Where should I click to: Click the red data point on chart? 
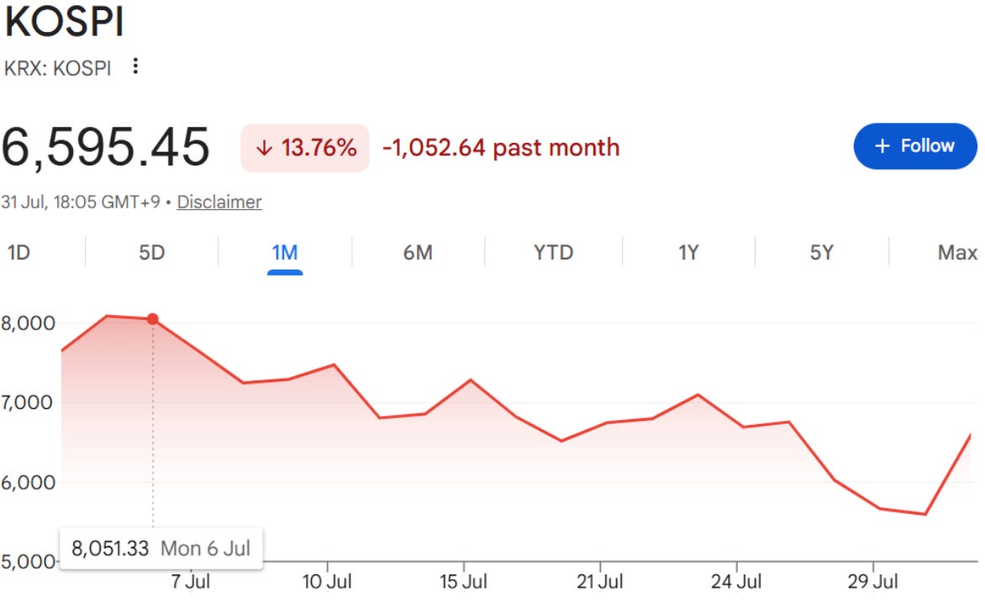point(153,319)
